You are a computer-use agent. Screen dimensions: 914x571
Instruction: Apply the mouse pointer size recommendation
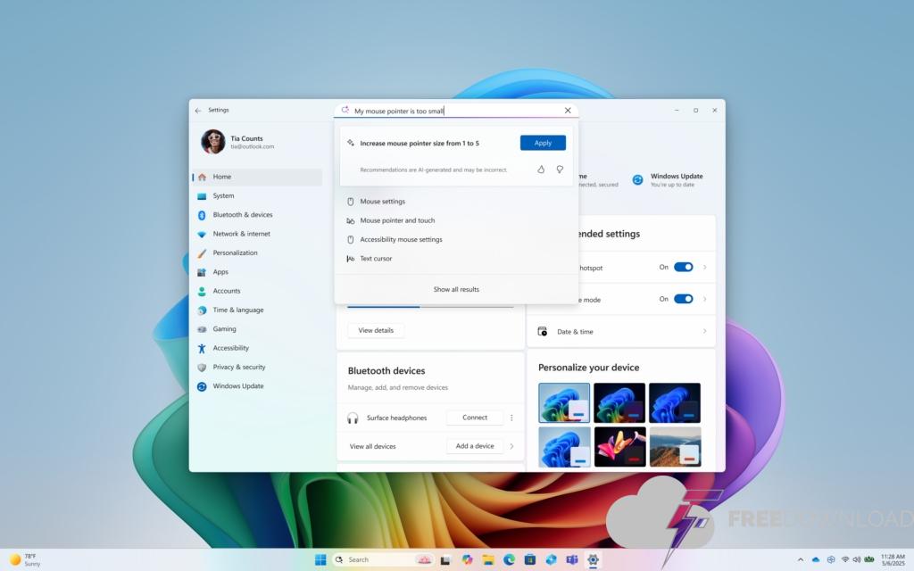click(543, 143)
